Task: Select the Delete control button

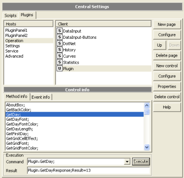Action: 167,97
